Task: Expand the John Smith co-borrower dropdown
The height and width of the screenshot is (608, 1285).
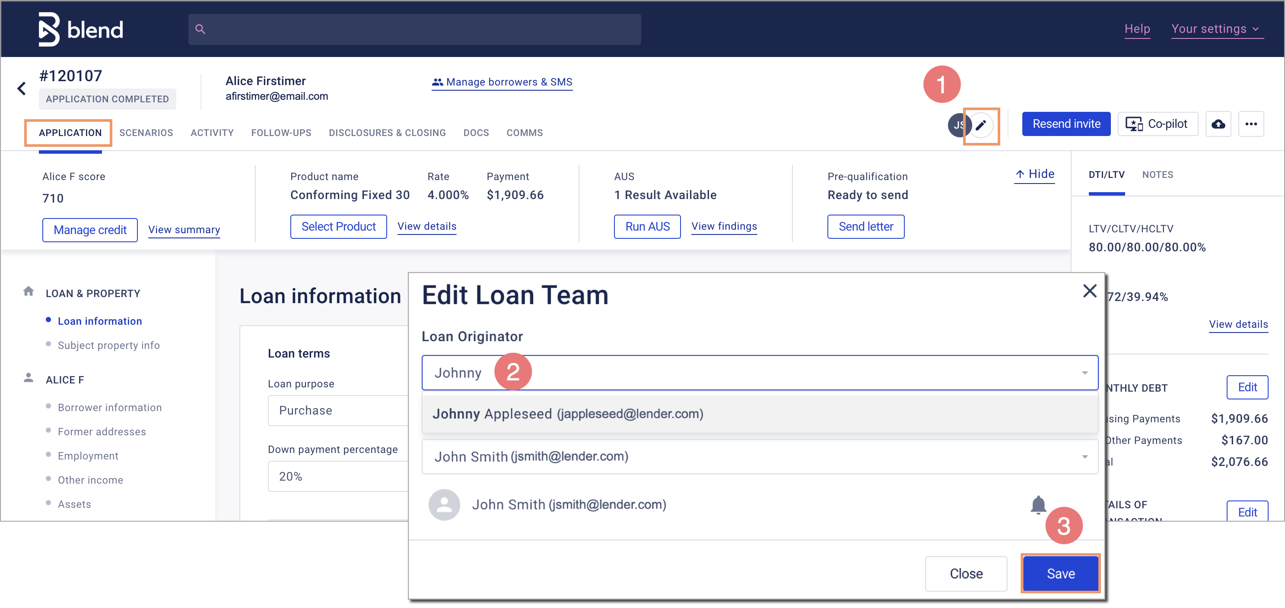Action: pyautogui.click(x=1085, y=456)
